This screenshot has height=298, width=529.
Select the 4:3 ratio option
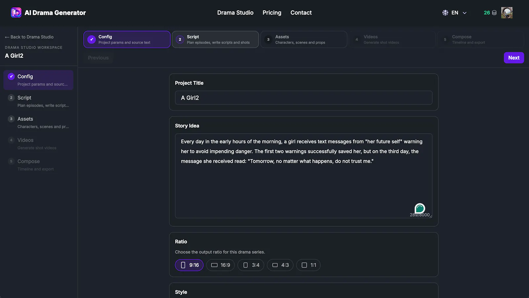coord(280,265)
